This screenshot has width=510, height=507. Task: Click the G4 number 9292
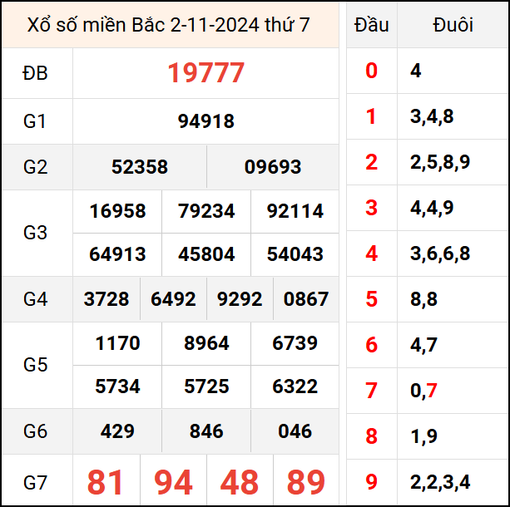(240, 299)
